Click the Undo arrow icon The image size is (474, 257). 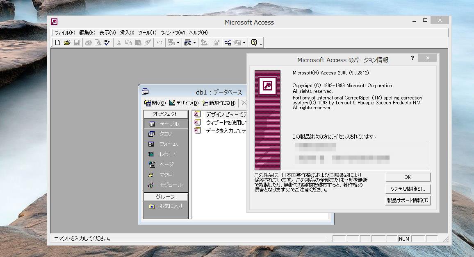point(160,43)
